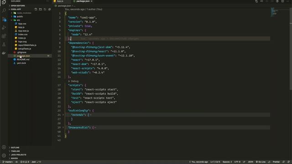Synchronize changes icon in status bar
The image size is (292, 164).
tap(16, 162)
